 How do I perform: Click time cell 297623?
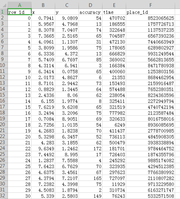point(114,172)
